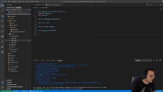Viewport: 163px width, 92px height.
Task: Open the Help menu
Action: 37,2
